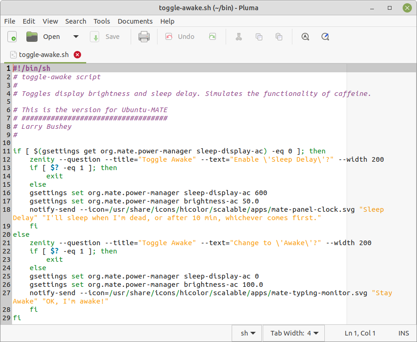417x342 pixels.
Task: Click line number 20 in gutter
Action: [6, 234]
